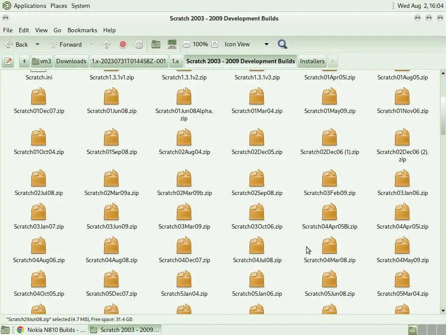Select the Scratch01Oct04.zip archive icon

[38, 137]
